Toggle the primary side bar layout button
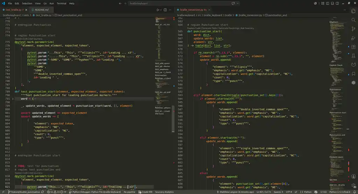Viewport: 358px width, 194px height. pos(328,3)
